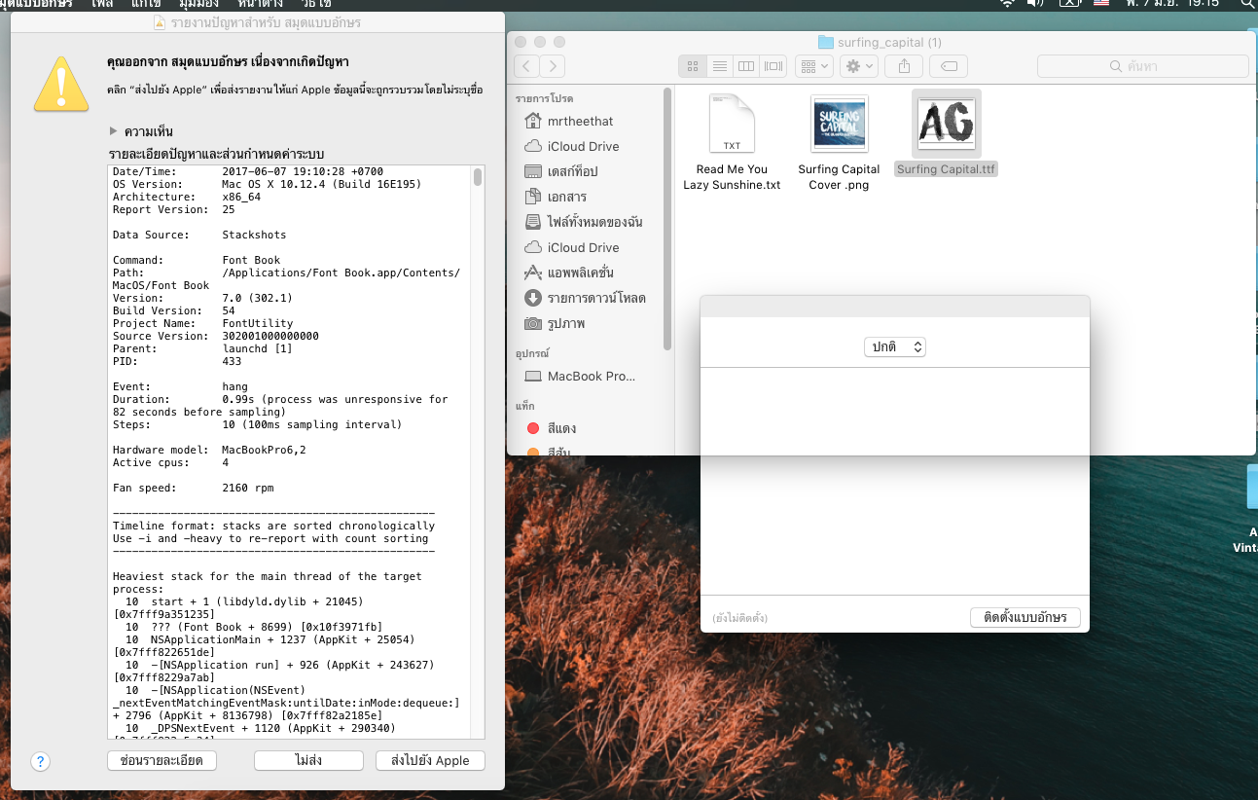The width and height of the screenshot is (1258, 800).
Task: Go back with Finder's back arrow
Action: tap(526, 66)
